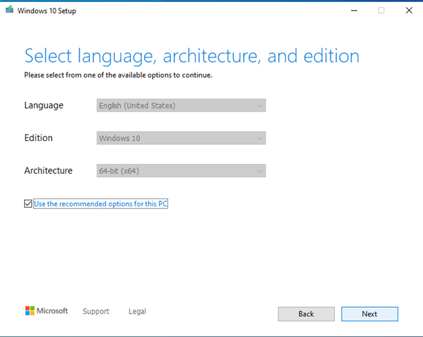Click the heading Select language, architecture, and edition

[192, 56]
